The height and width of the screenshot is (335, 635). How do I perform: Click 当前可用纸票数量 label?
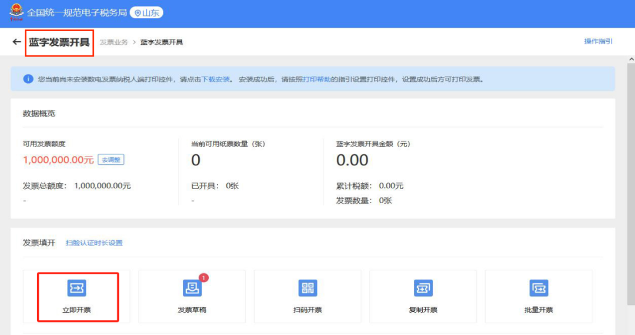[228, 144]
